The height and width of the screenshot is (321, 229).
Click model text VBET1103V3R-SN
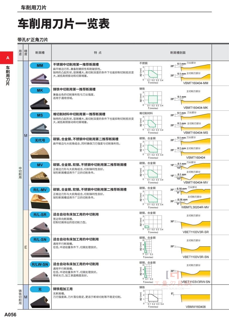click(196, 257)
